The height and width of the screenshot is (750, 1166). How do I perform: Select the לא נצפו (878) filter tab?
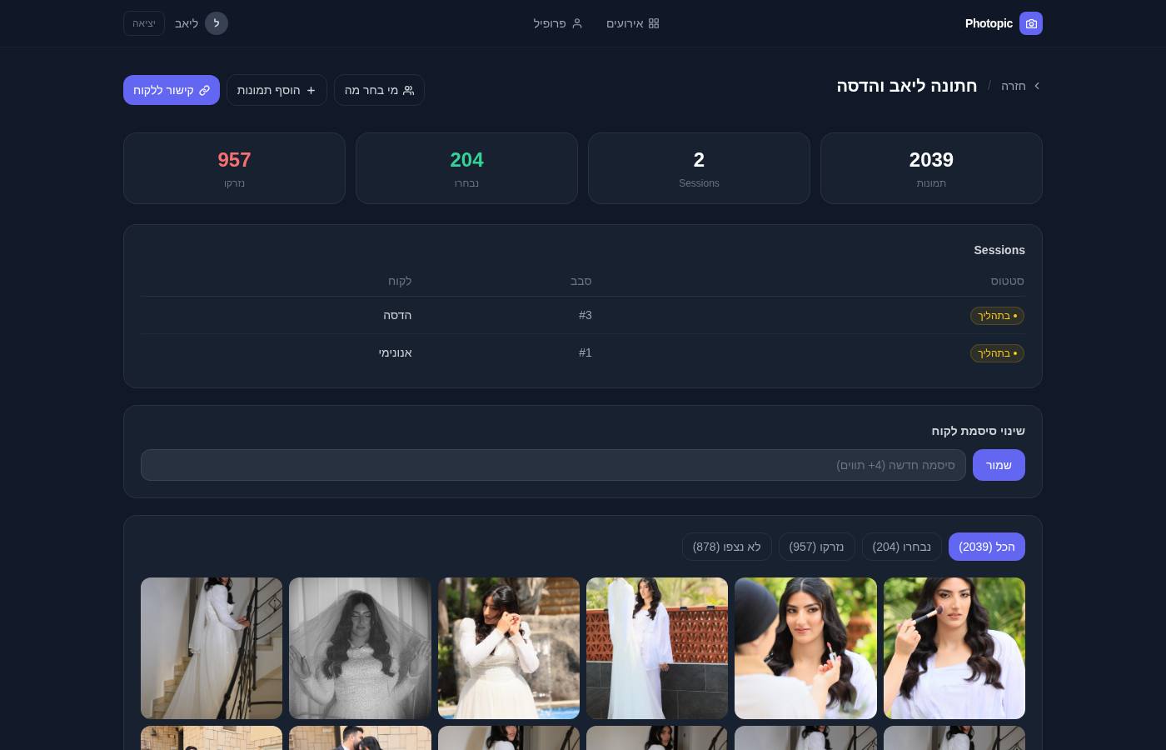pyautogui.click(x=727, y=547)
